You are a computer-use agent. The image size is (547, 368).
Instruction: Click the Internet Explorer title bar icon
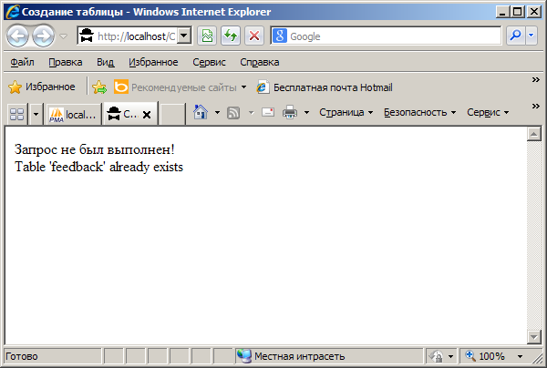tap(12, 12)
